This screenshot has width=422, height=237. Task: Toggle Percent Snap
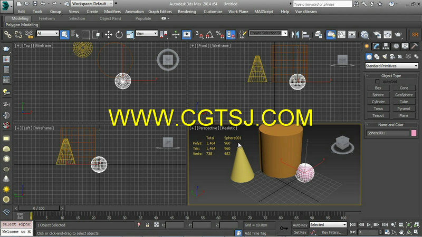220,34
